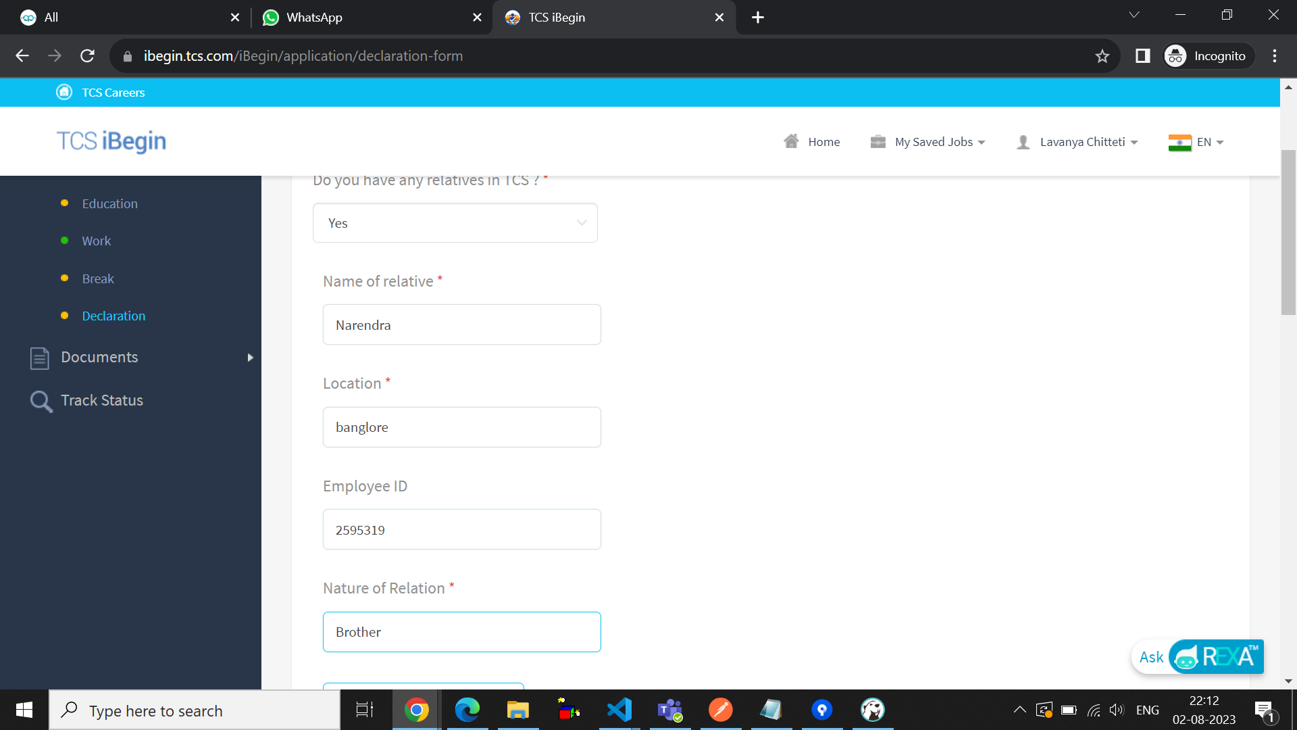Switch to the All tab
This screenshot has width=1297, height=730.
(x=128, y=18)
